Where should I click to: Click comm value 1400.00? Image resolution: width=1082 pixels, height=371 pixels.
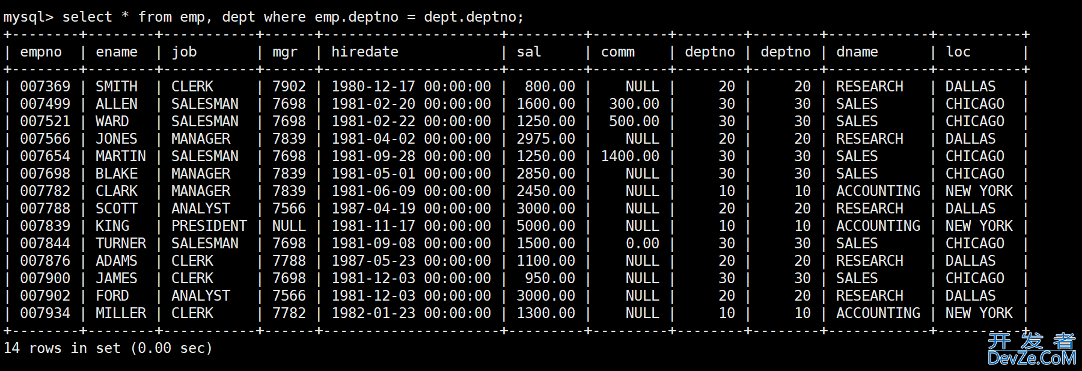coord(630,156)
